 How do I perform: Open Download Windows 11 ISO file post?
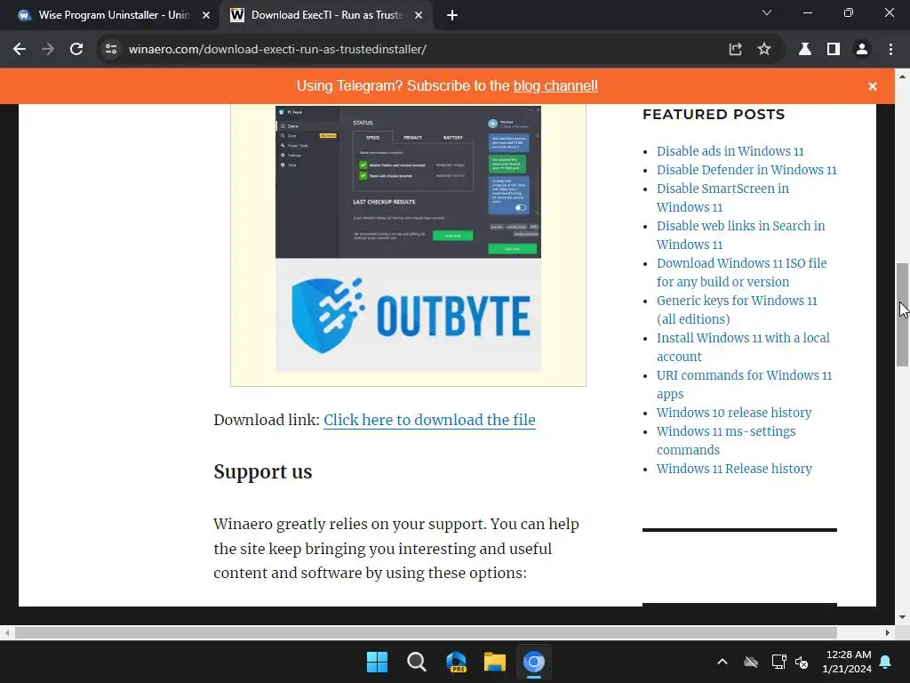coord(742,272)
